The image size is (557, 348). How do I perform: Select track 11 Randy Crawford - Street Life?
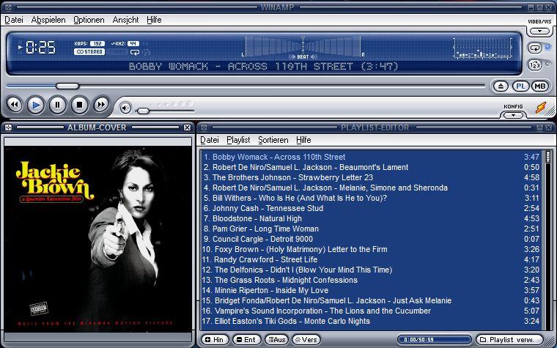pos(372,260)
